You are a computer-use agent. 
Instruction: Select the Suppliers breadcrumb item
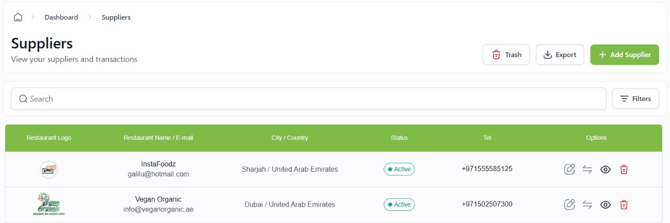[x=116, y=17]
